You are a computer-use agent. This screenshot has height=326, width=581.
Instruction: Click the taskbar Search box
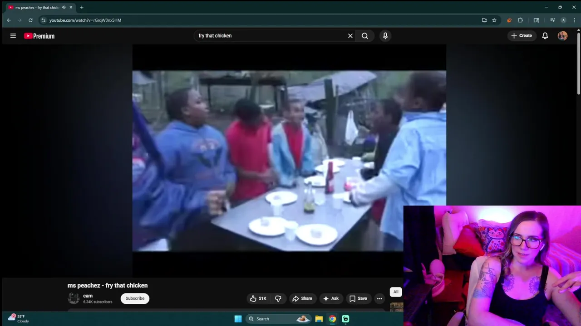tap(279, 319)
